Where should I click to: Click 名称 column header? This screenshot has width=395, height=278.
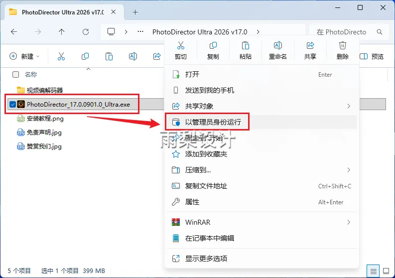[x=31, y=75]
